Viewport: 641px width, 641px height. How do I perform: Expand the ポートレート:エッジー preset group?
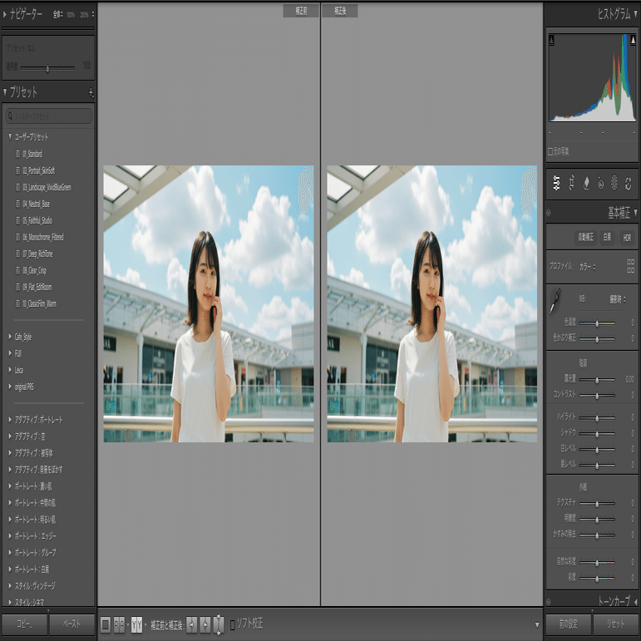(x=10, y=536)
